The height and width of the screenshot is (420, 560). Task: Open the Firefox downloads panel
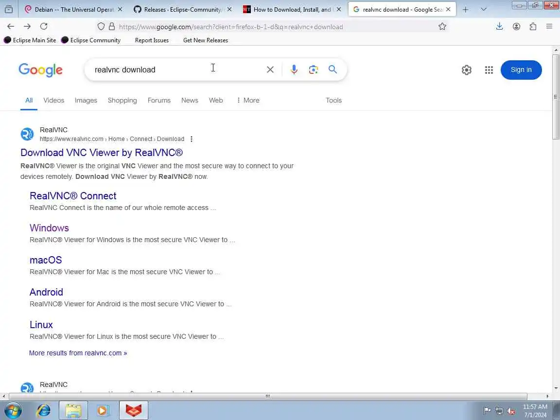[499, 26]
